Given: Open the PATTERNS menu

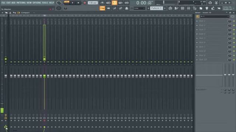Looking at the screenshot, I should (x=21, y=3).
